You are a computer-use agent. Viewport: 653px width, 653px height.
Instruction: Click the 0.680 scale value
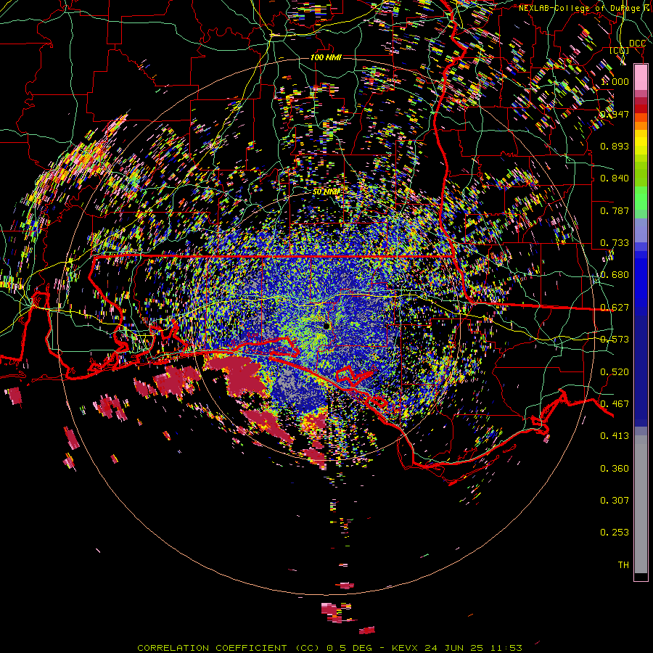[615, 275]
